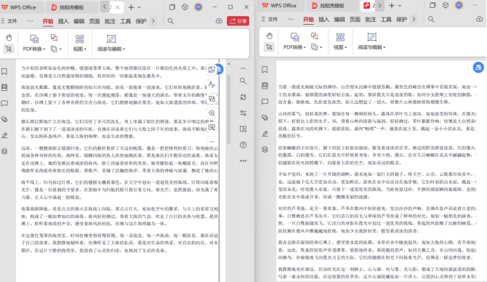Open the settings sliders icon in left right panel

point(243,113)
